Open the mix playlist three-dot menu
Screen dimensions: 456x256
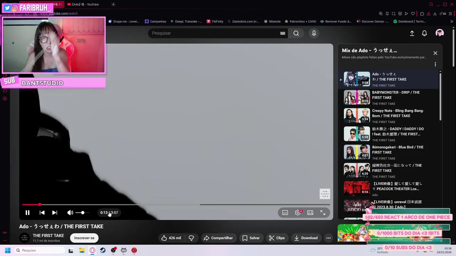coord(435,64)
